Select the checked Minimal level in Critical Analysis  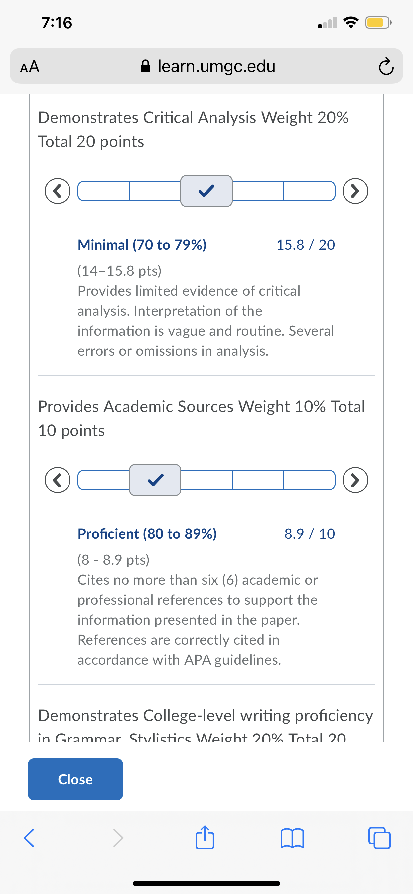click(x=206, y=191)
